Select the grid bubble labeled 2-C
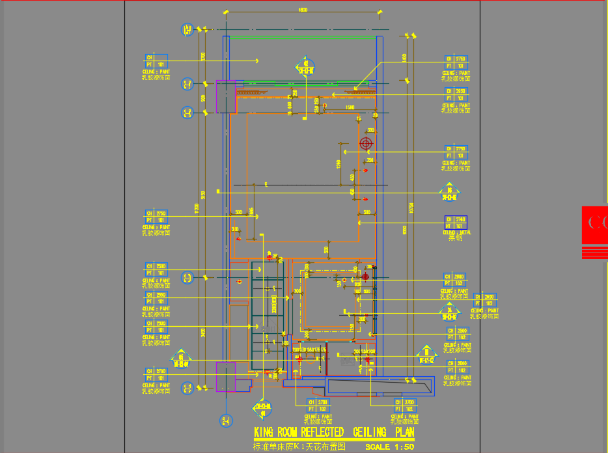Image resolution: width=608 pixels, height=453 pixels. click(187, 388)
